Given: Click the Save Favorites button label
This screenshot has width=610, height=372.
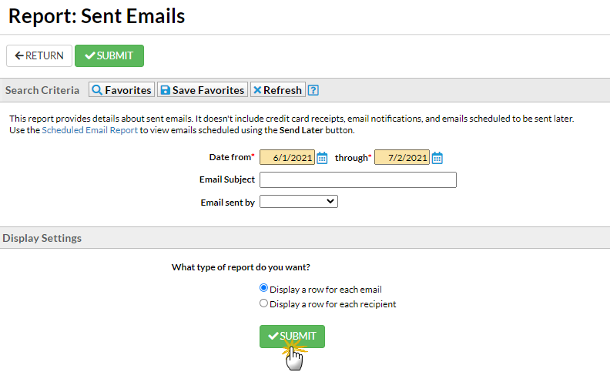Looking at the screenshot, I should [208, 90].
